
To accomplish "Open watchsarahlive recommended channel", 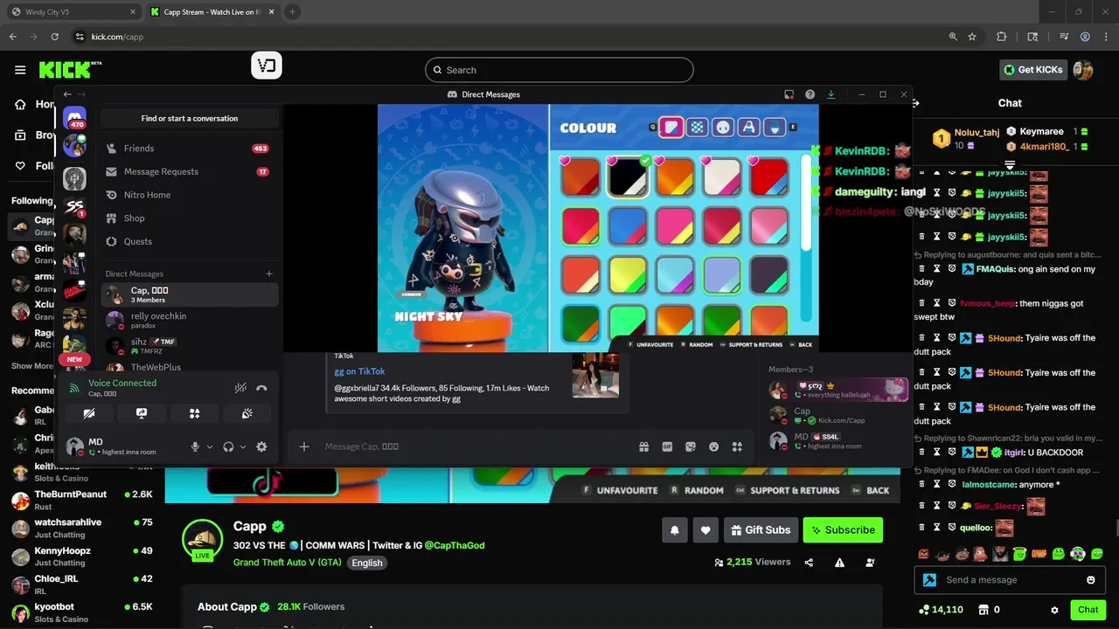I will pyautogui.click(x=82, y=529).
